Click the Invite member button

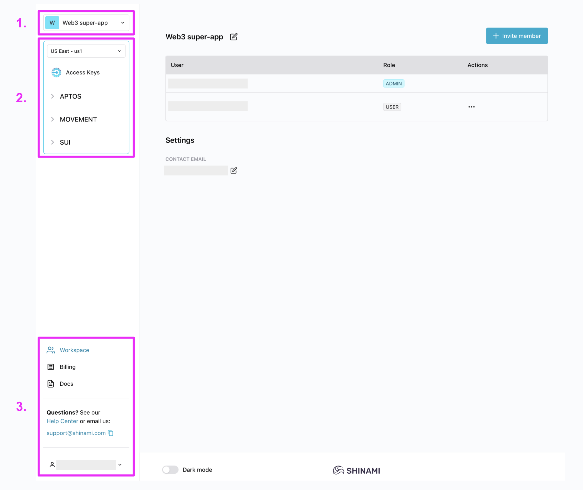[517, 36]
